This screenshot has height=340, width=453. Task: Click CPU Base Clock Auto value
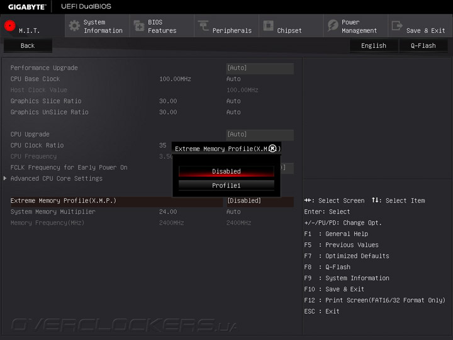tap(233, 79)
